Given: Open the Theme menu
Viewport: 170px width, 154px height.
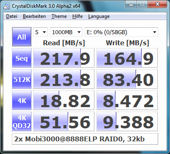Looking at the screenshot, I should click(59, 16).
